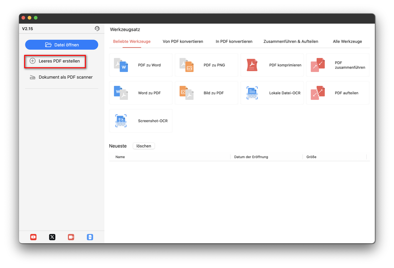Viewport: 394px width, 268px height.
Task: Click the red video camera icon
Action: coord(71,237)
